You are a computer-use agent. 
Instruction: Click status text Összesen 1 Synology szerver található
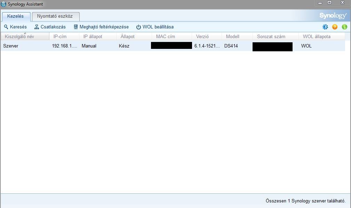(x=305, y=201)
